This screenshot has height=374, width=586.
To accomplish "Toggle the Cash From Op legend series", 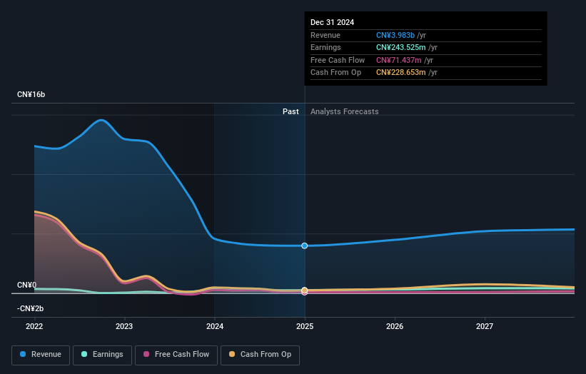I will pos(260,355).
